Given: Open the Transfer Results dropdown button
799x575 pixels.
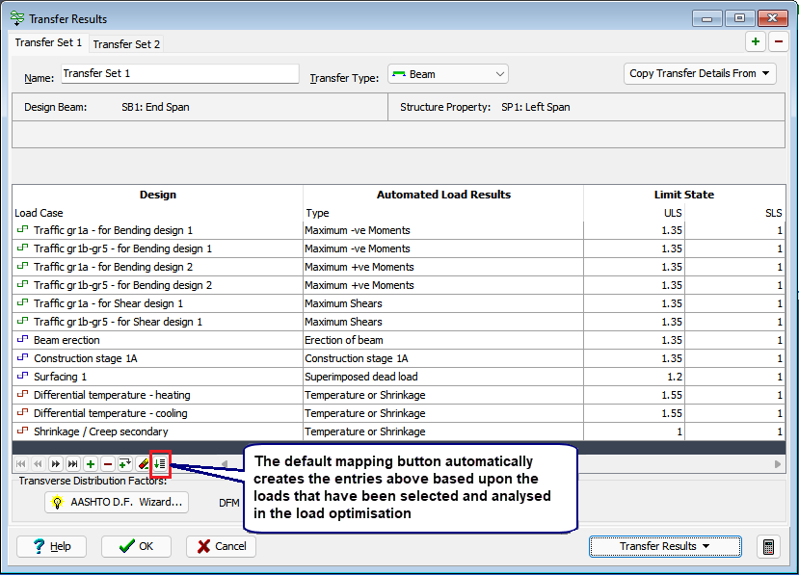Looking at the screenshot, I should click(x=665, y=546).
